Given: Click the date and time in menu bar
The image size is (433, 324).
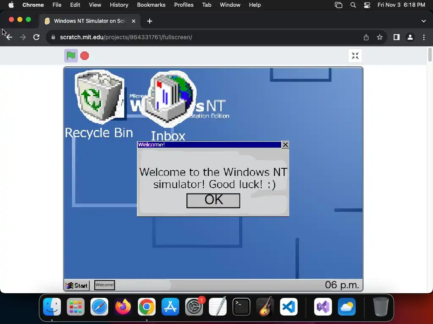Looking at the screenshot, I should 401,5.
